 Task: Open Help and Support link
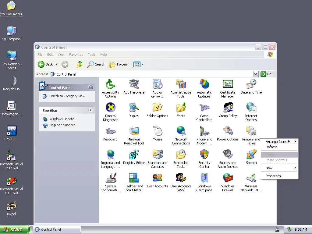point(62,125)
